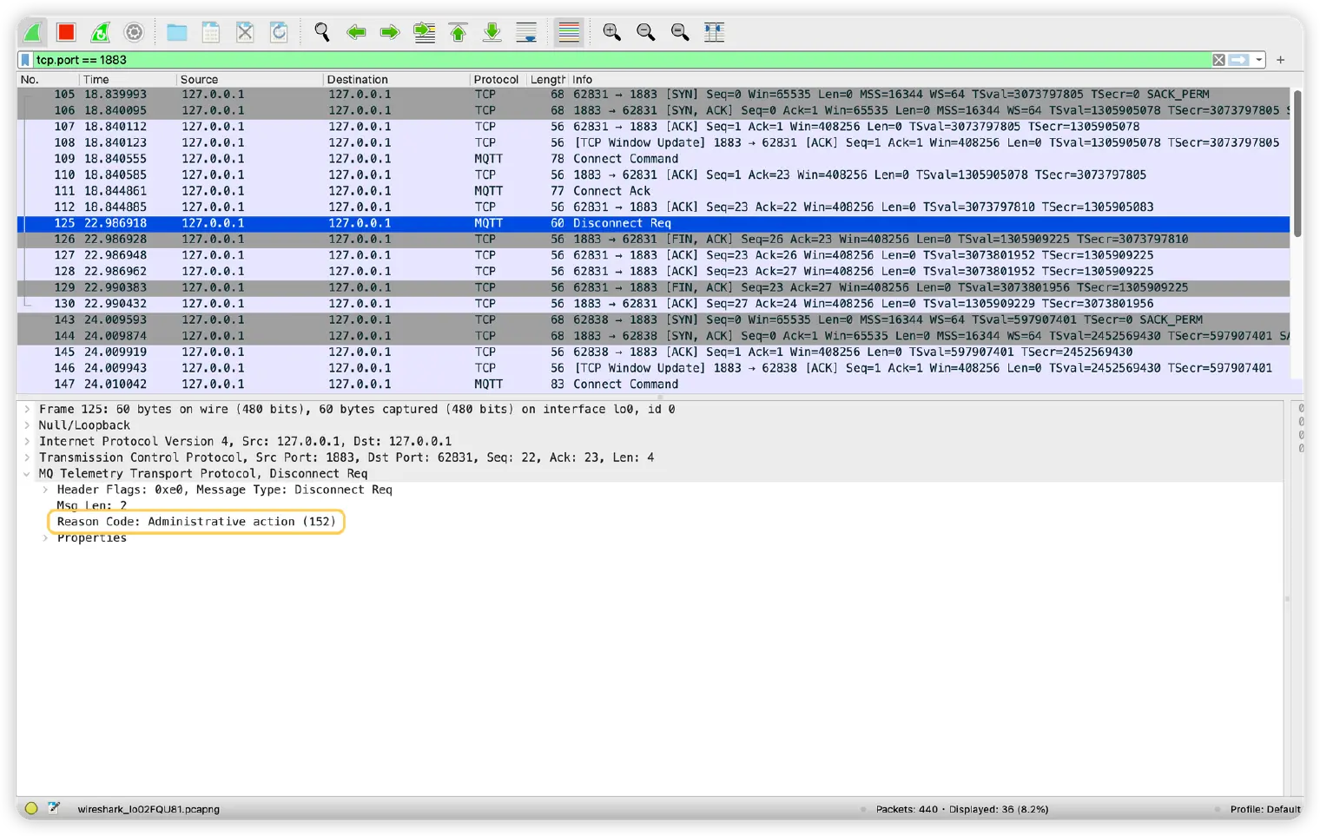This screenshot has height=836, width=1320.
Task: Select packet 125 Disconnect Req row
Action: pyautogui.click(x=654, y=223)
